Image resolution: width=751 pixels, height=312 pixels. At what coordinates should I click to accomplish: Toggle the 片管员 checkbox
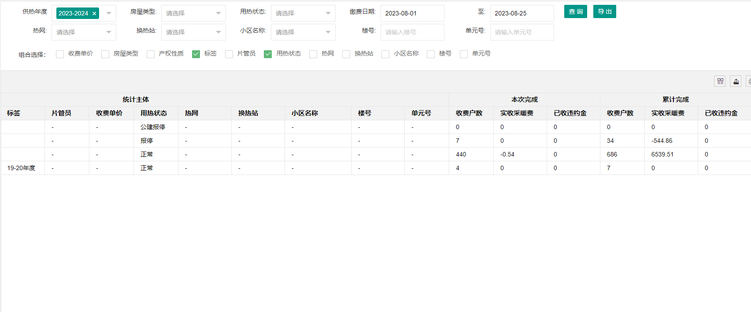click(x=229, y=54)
